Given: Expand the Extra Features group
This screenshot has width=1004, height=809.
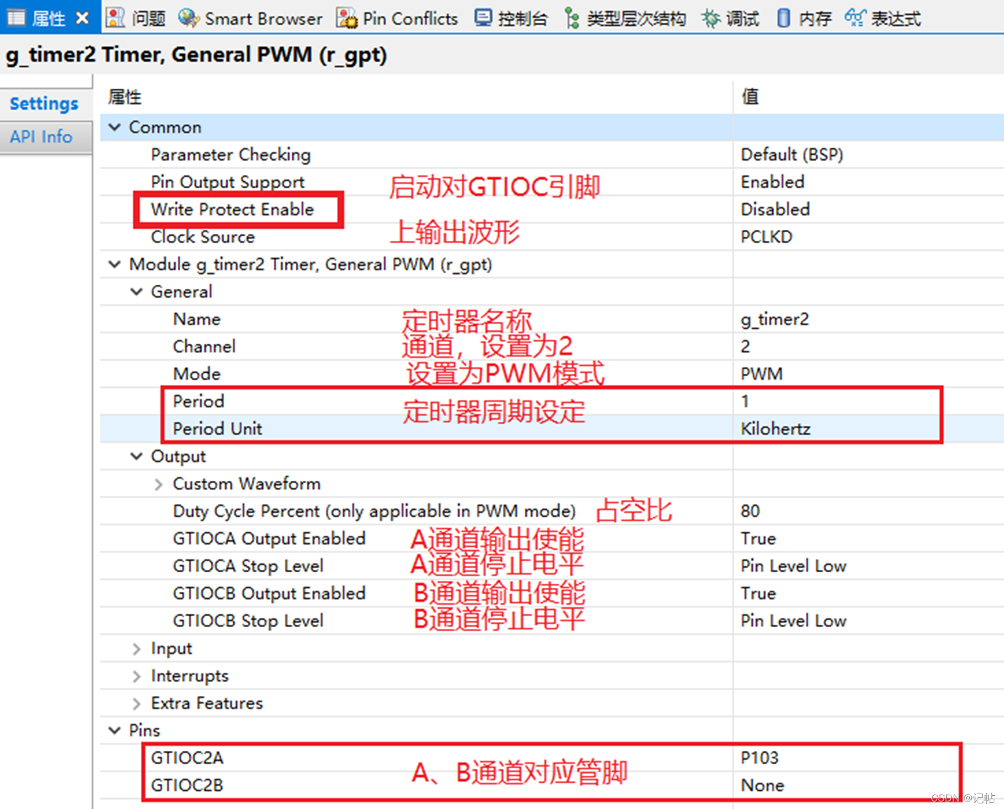Looking at the screenshot, I should point(137,703).
